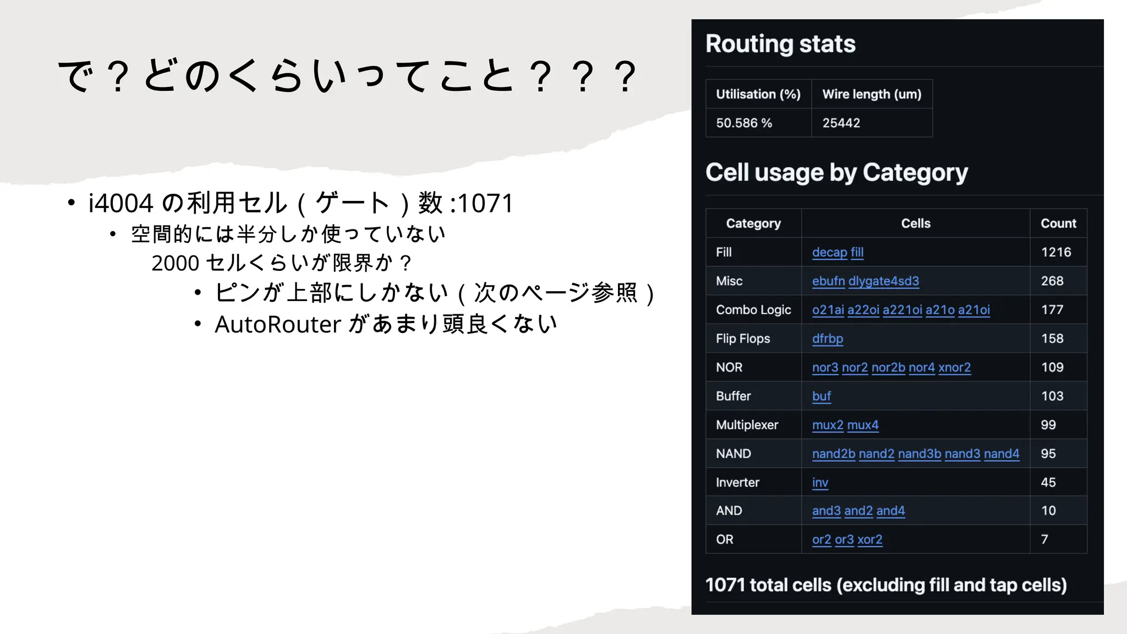Click the Routing stats heading
The width and height of the screenshot is (1127, 634).
click(x=780, y=44)
